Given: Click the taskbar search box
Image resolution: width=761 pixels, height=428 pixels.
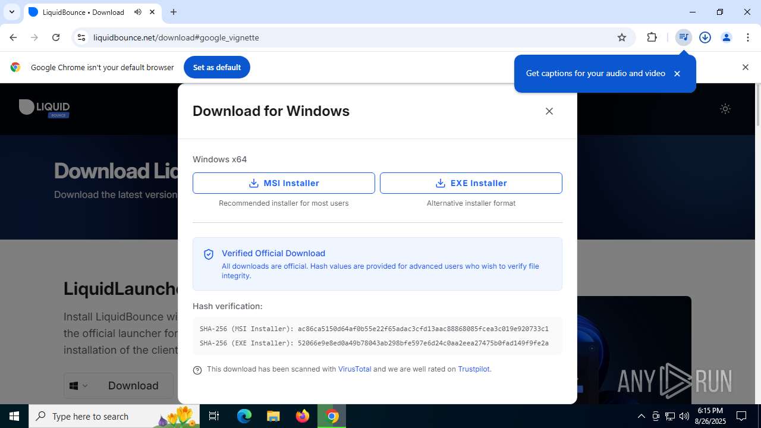Looking at the screenshot, I should [114, 416].
